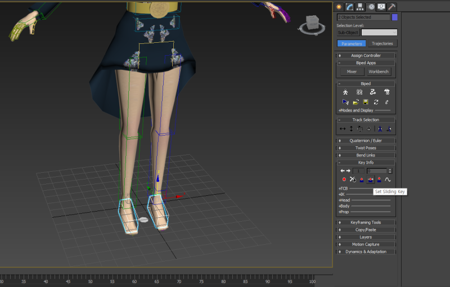The width and height of the screenshot is (450, 287).
Task: Click the Delete Key icon
Action: 352,180
